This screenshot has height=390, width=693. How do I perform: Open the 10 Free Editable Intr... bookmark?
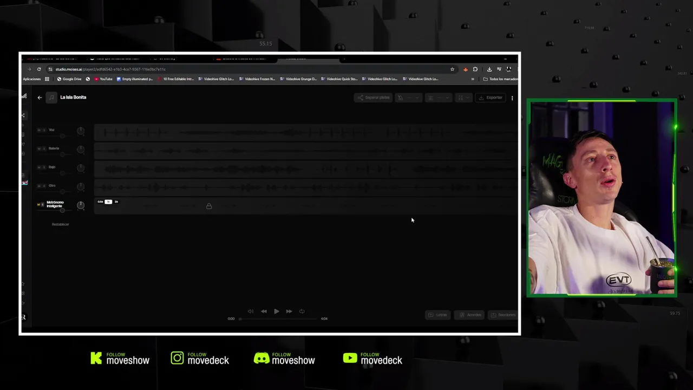pyautogui.click(x=176, y=79)
